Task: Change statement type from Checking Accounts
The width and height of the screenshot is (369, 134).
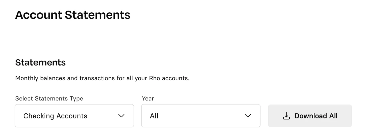Action: (74, 116)
